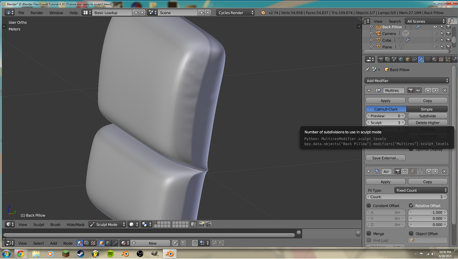This screenshot has height=259, width=458.
Task: Collapse the Arr modifier panel triangle
Action: pyautogui.click(x=369, y=171)
